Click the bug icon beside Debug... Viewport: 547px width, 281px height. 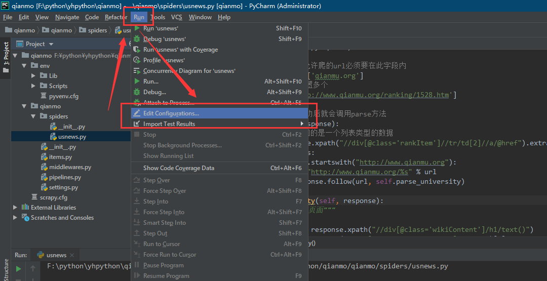[x=137, y=92]
